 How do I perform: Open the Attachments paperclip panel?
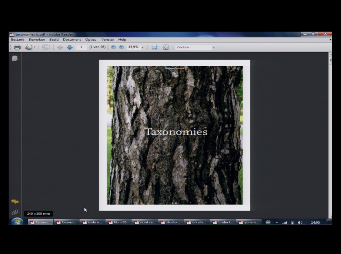pyautogui.click(x=15, y=212)
